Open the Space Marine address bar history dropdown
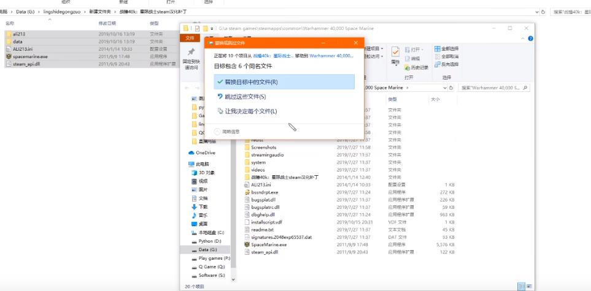Screen dimensions: 591x291 point(445,88)
